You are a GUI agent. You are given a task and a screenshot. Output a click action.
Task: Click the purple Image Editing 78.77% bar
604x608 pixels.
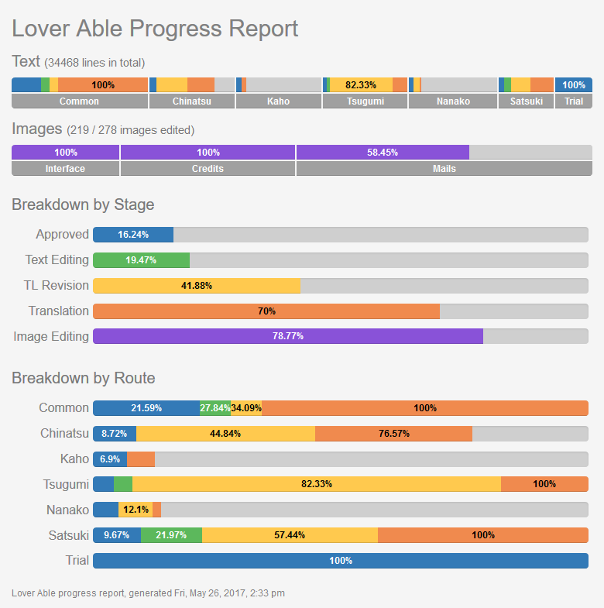(x=288, y=336)
